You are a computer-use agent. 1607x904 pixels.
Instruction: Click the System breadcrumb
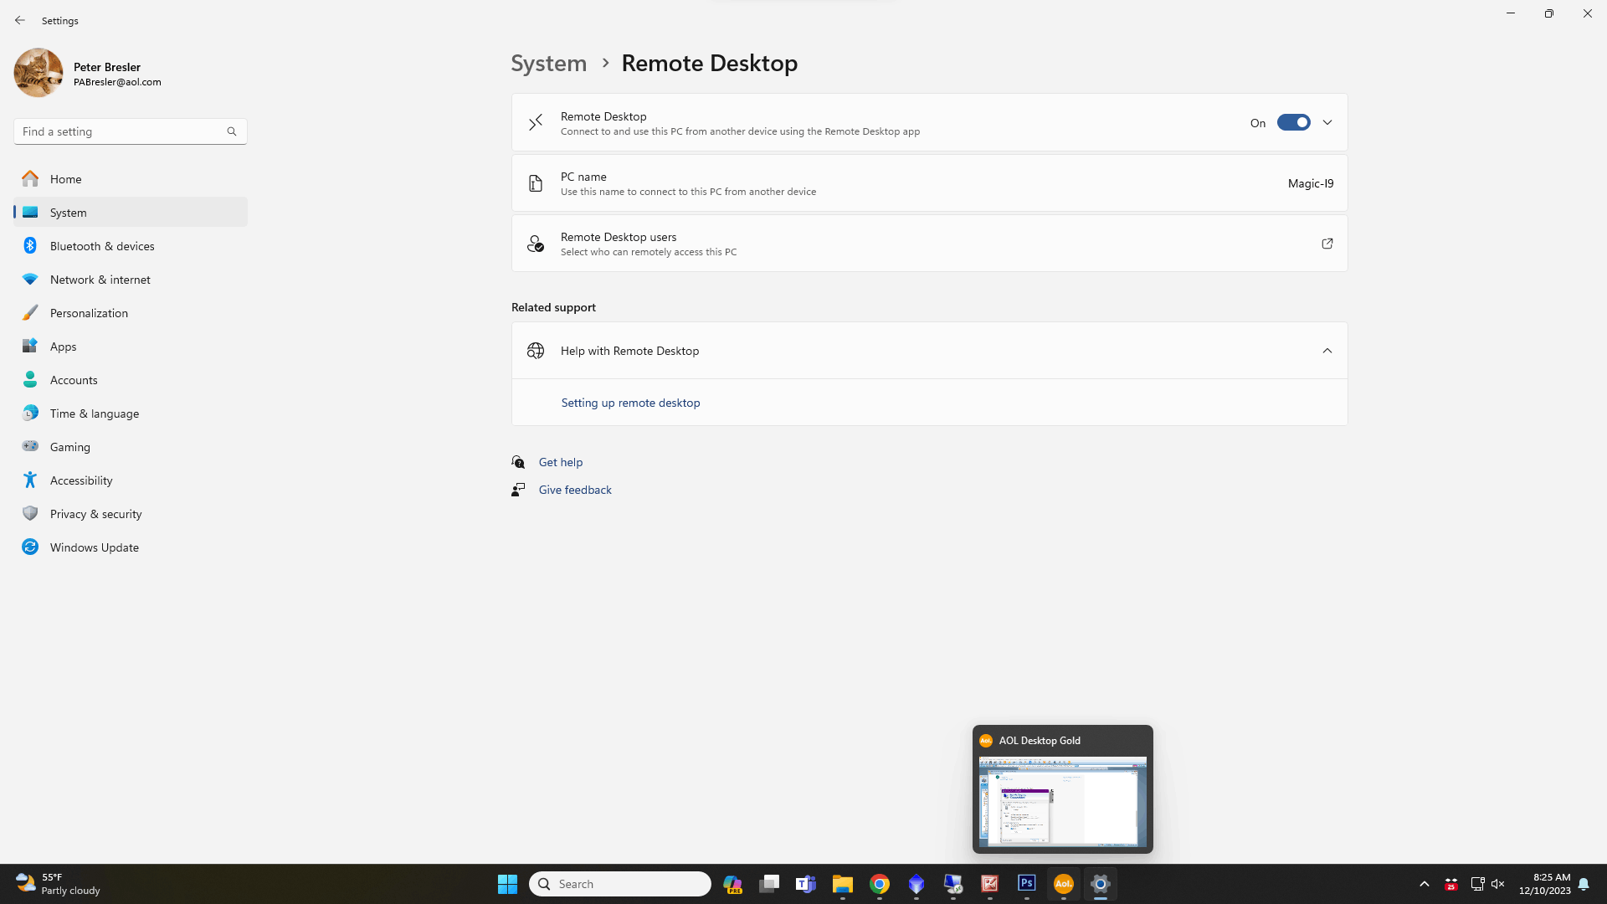coord(549,63)
